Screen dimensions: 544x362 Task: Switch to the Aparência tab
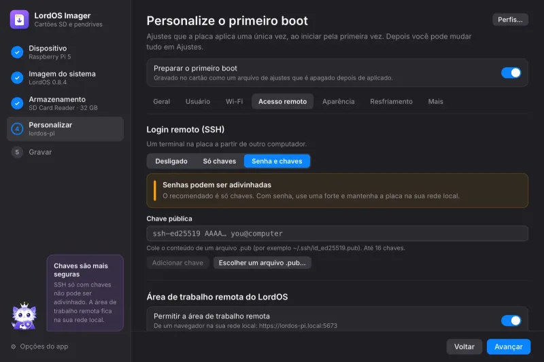[x=338, y=101]
